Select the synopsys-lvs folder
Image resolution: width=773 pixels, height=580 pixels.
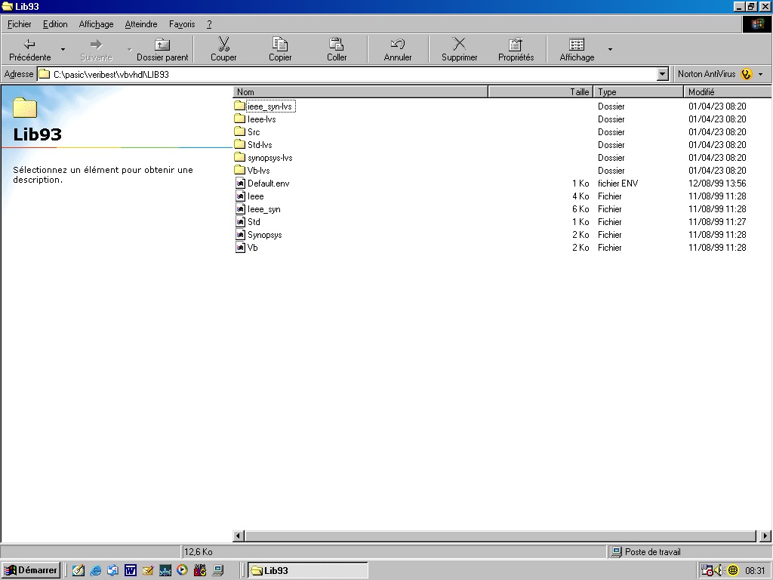269,158
